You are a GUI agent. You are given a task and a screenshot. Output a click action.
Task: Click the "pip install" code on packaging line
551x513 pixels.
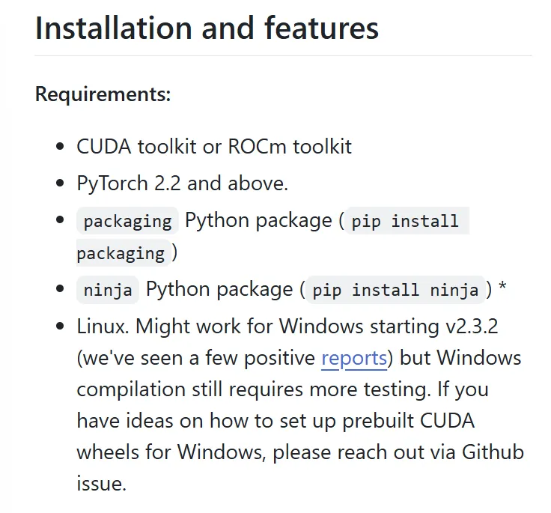click(x=405, y=222)
